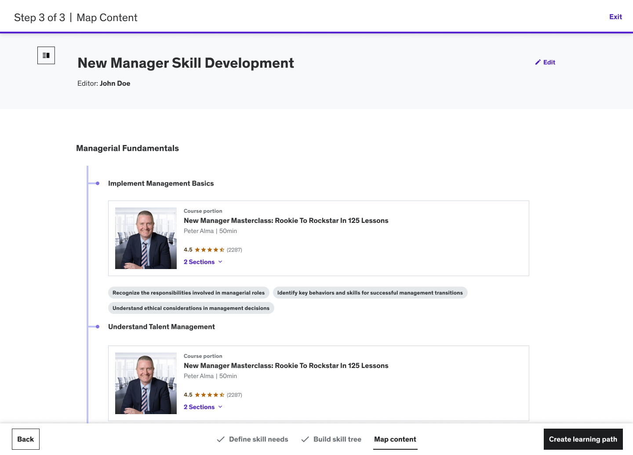Open second course thumbnail image

pyautogui.click(x=146, y=383)
